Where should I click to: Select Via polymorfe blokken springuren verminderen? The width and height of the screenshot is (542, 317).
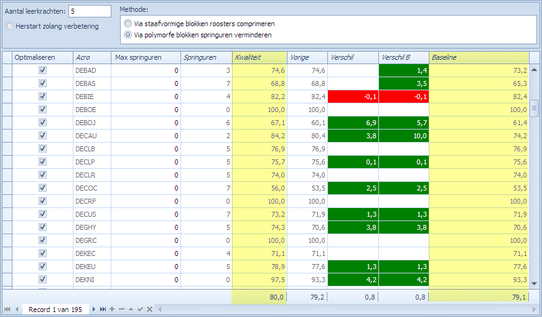(128, 35)
